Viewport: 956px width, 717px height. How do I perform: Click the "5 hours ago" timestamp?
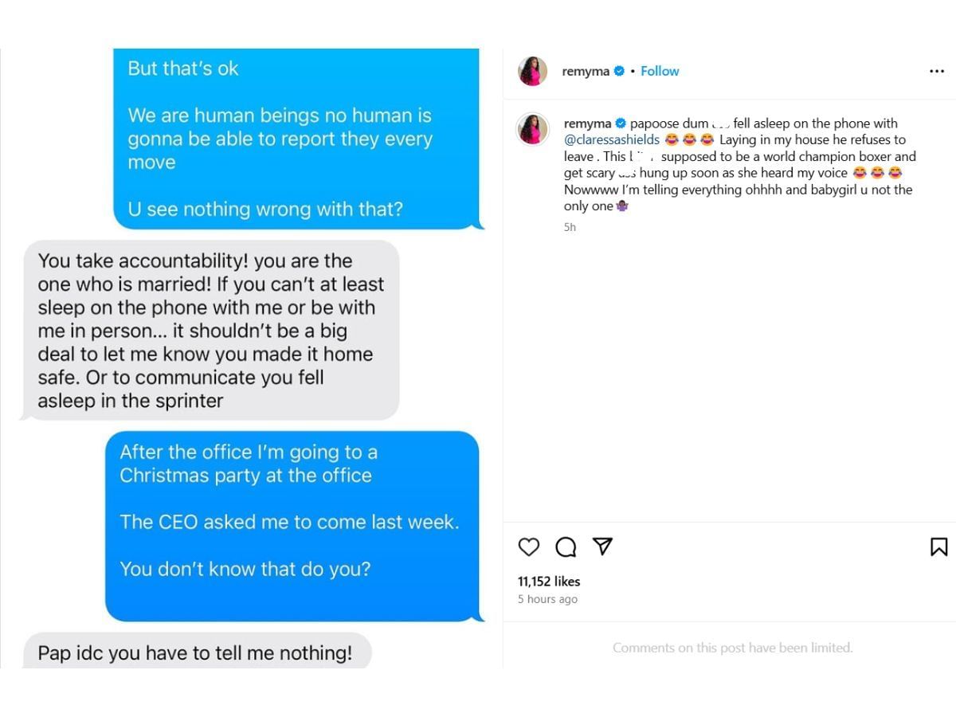click(x=547, y=599)
